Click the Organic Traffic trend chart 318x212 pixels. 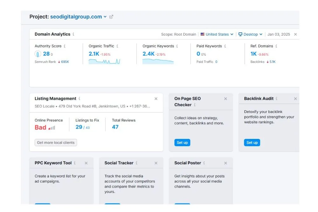coord(104,61)
